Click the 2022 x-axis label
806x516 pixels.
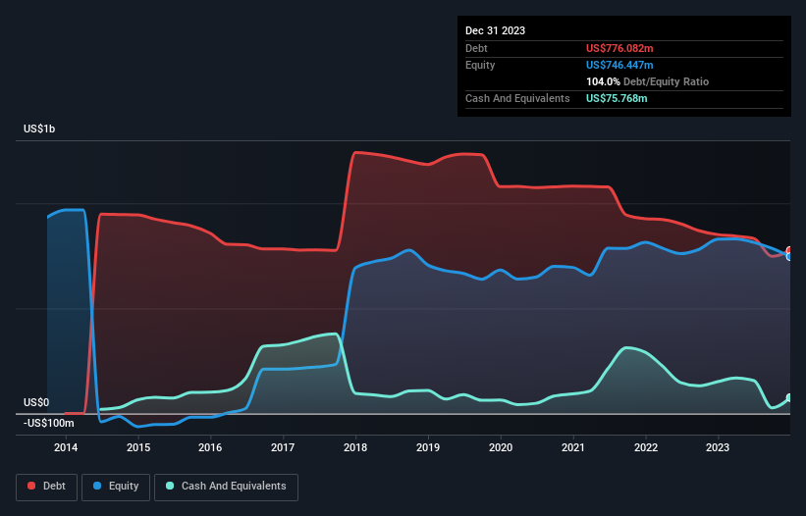click(x=646, y=447)
